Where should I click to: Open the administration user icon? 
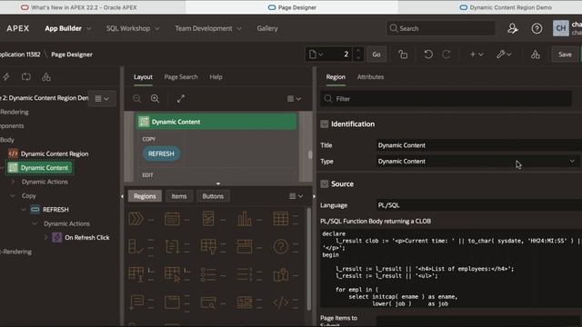pyautogui.click(x=513, y=28)
